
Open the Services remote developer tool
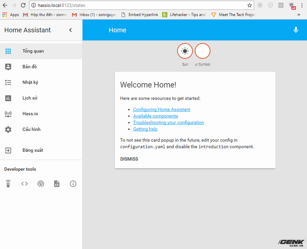point(8,184)
